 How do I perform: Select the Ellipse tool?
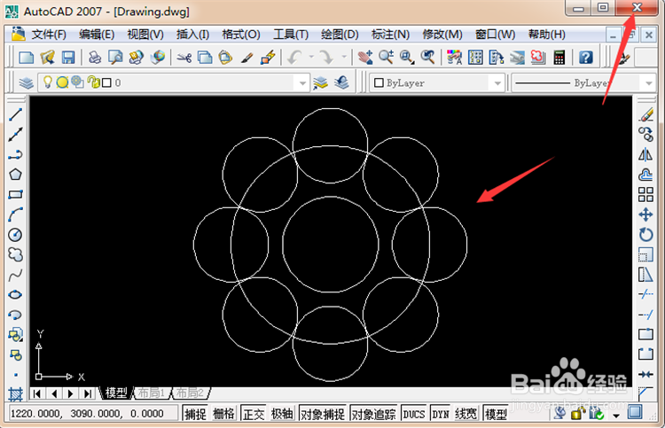pos(16,294)
